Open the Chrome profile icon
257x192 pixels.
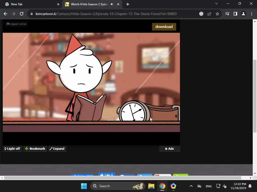tap(243, 14)
